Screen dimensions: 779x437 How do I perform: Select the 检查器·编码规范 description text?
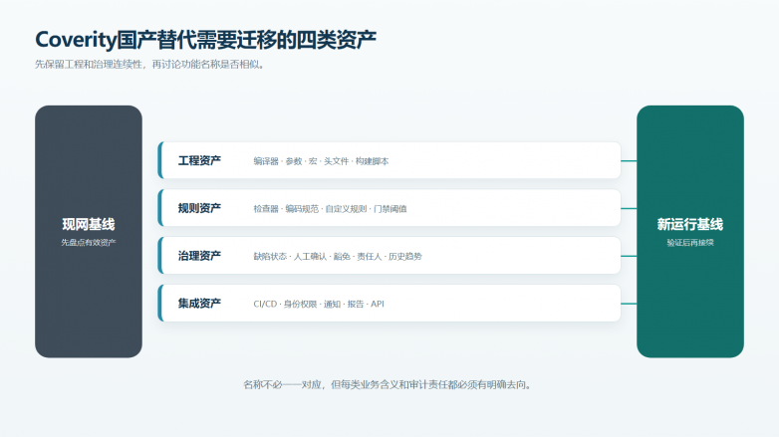tap(330, 209)
